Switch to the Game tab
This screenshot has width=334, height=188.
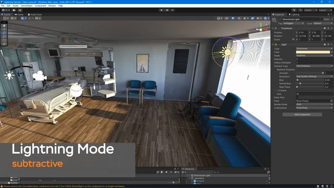19,15
